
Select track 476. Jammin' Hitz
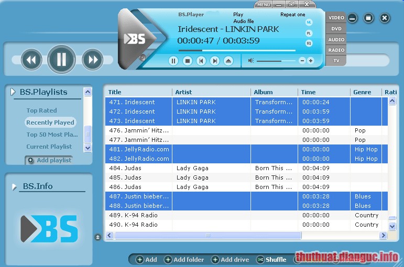pyautogui.click(x=246, y=130)
